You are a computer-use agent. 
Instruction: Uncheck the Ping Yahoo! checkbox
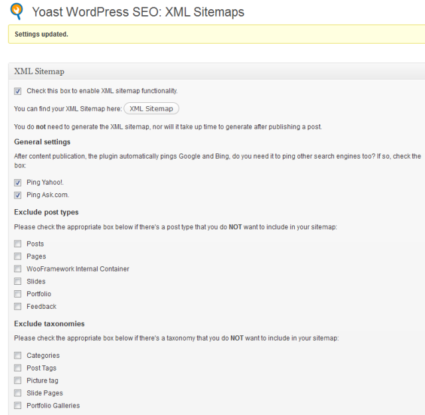18,183
